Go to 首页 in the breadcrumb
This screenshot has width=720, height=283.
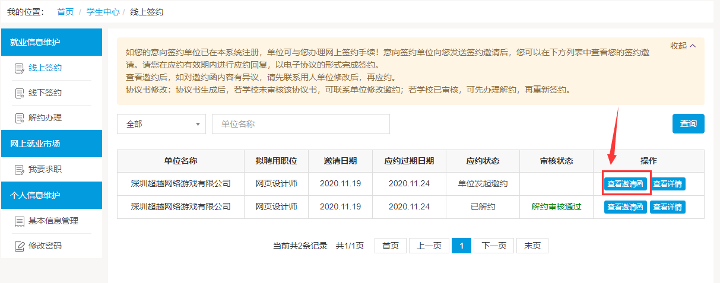coord(65,12)
